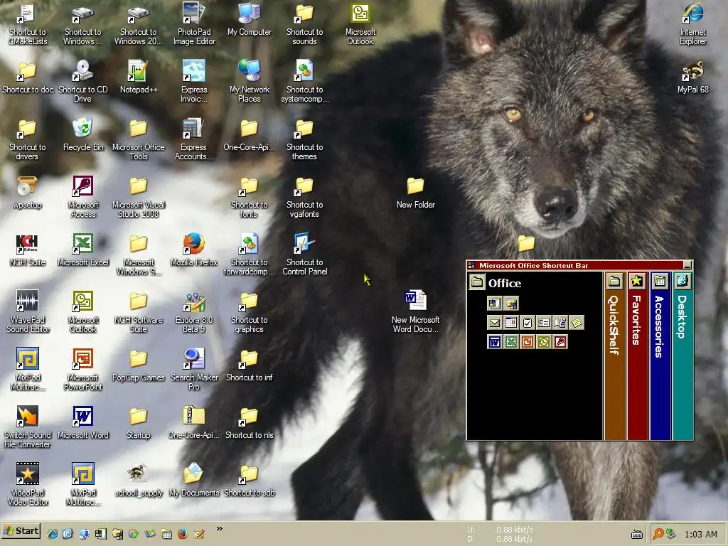
Task: Create new task via clipboard-check icon
Action: pos(527,322)
